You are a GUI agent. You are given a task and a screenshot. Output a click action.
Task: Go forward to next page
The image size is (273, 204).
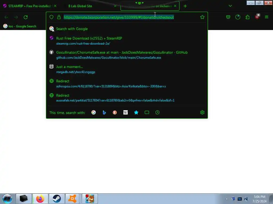coord(16,17)
